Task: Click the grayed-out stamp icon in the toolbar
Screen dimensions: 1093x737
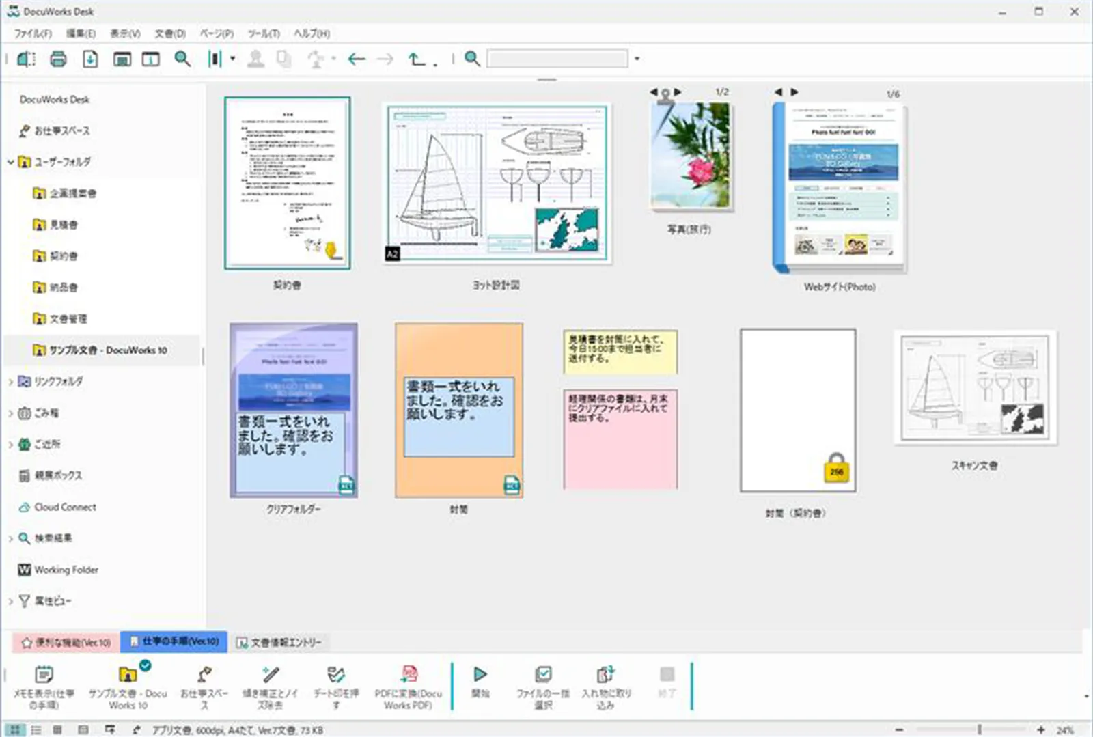Action: [255, 59]
